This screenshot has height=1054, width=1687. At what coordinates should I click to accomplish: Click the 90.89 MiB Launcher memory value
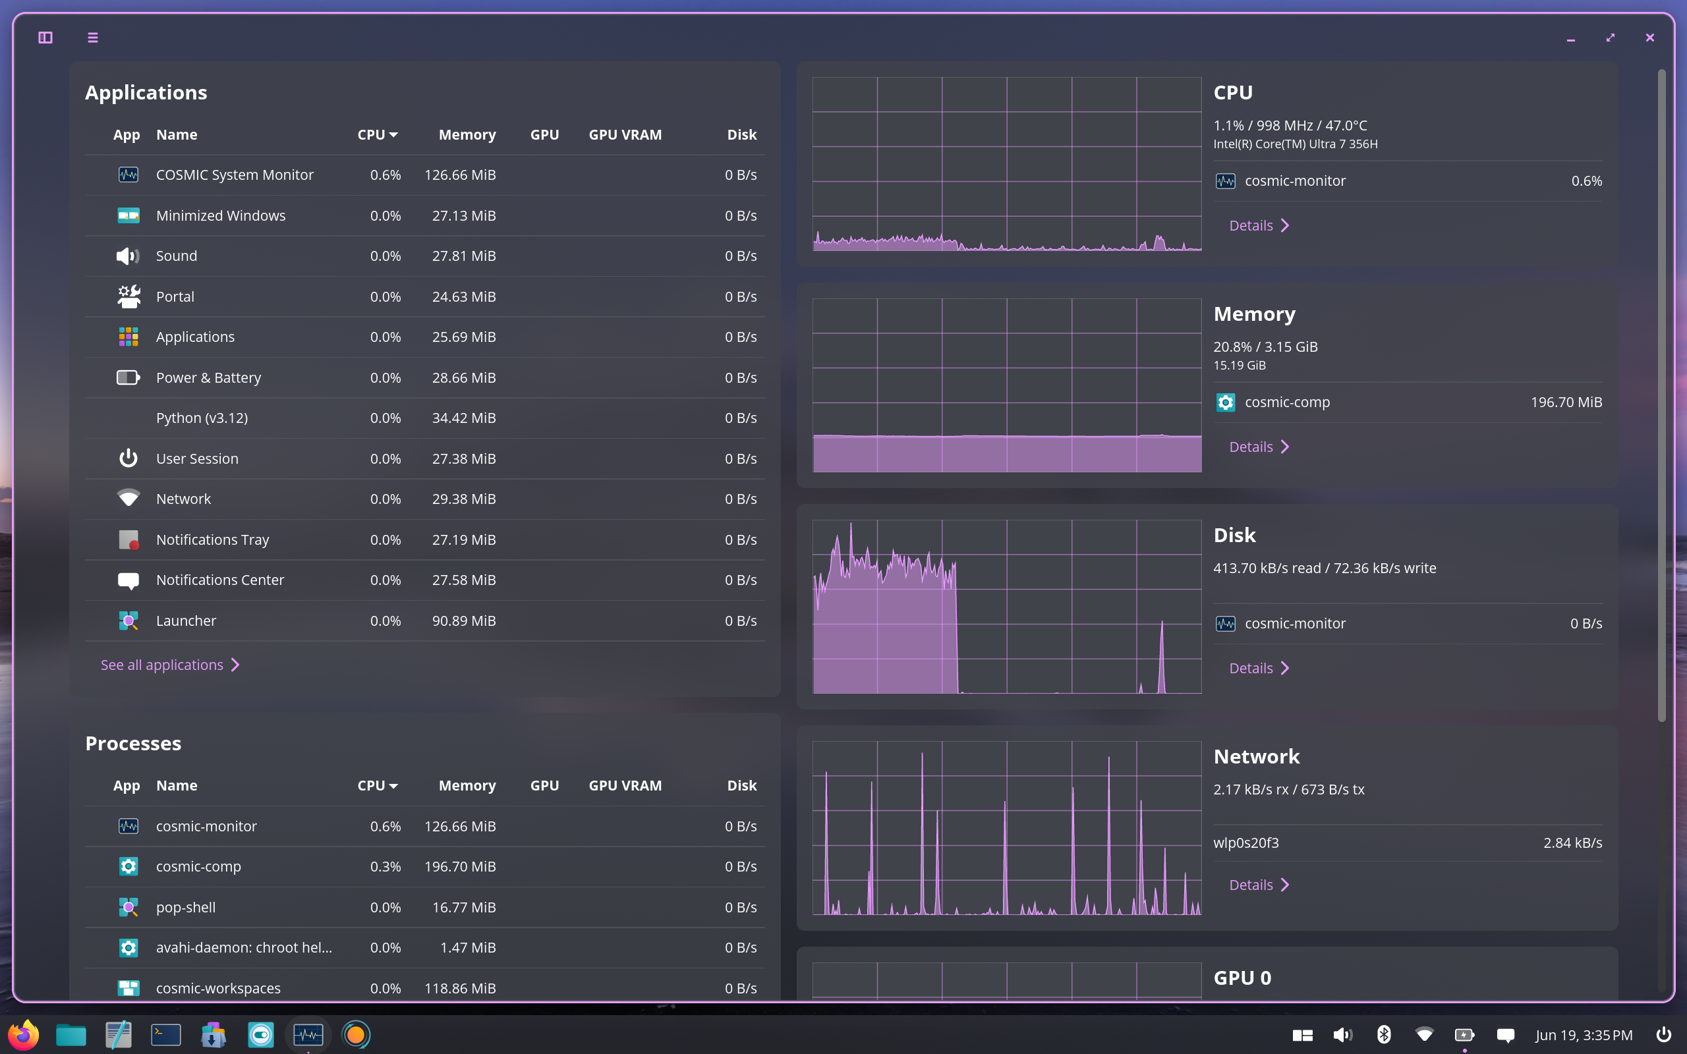point(463,621)
